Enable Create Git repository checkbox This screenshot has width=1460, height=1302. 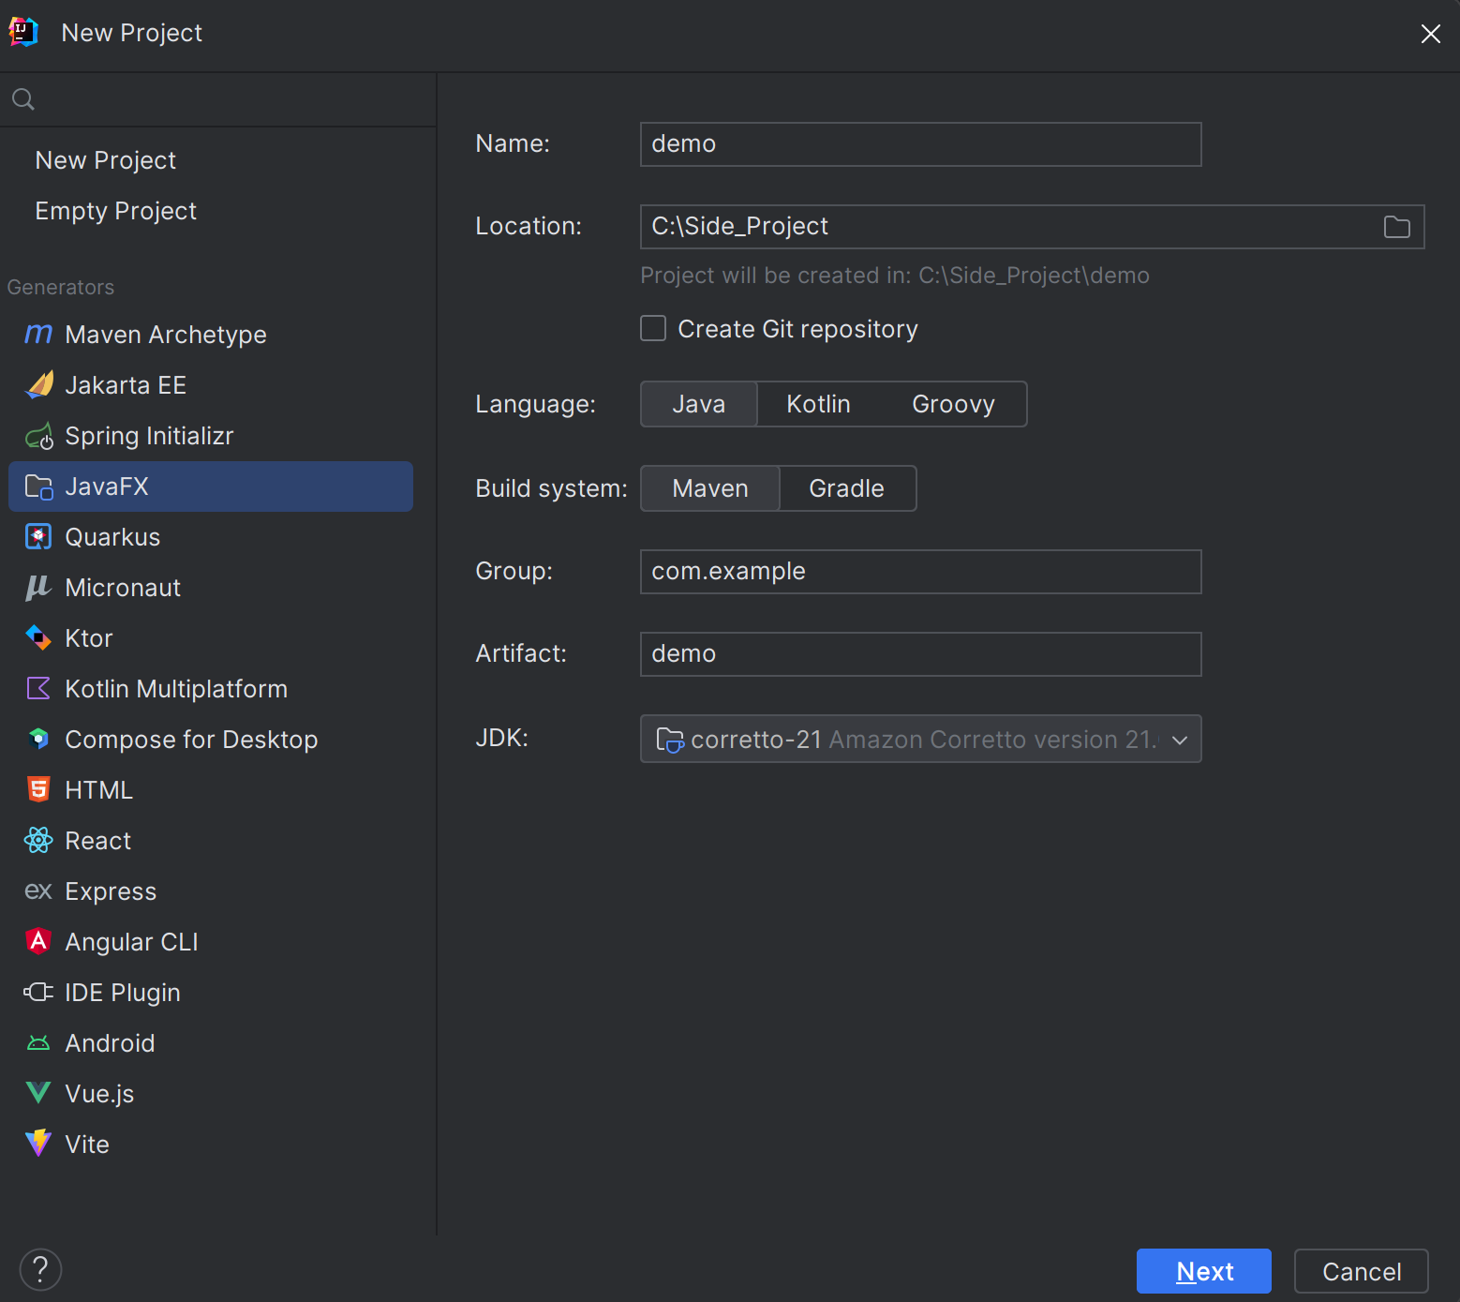(653, 328)
